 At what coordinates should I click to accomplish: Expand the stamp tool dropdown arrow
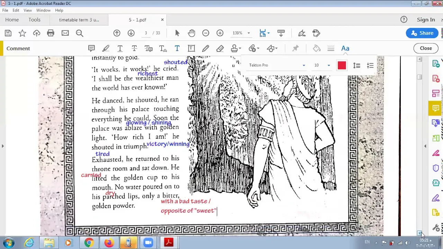click(240, 48)
